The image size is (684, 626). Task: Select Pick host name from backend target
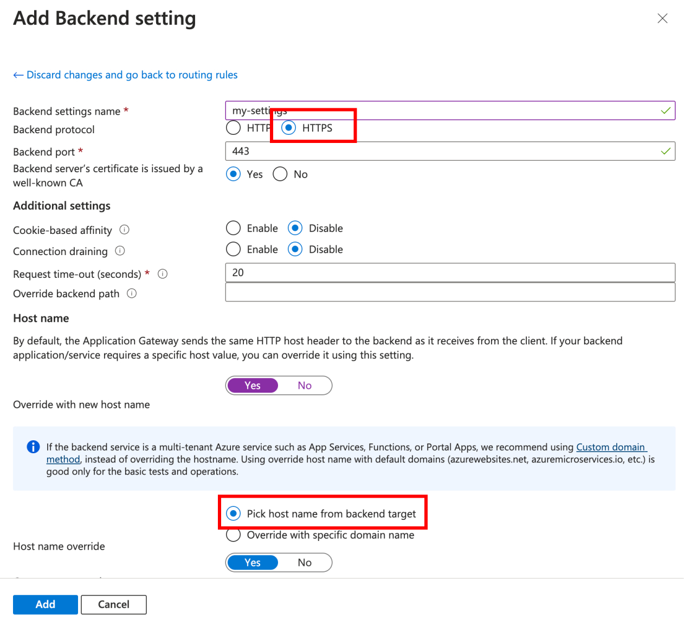coord(233,513)
